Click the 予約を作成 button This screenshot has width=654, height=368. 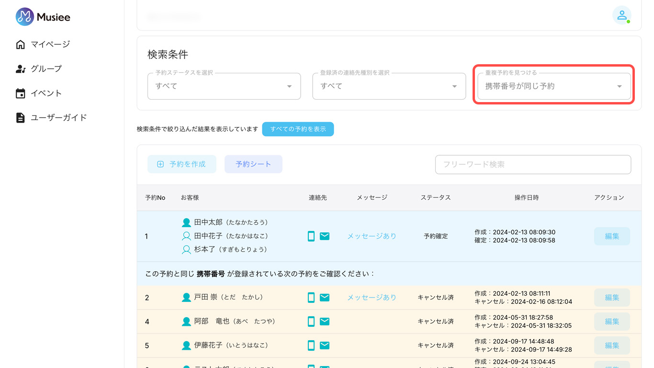182,164
